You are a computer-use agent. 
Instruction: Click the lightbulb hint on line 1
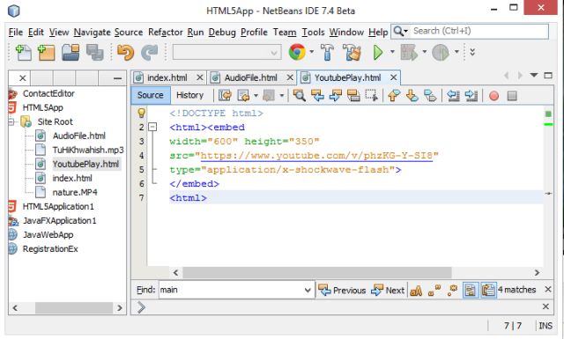click(x=141, y=113)
